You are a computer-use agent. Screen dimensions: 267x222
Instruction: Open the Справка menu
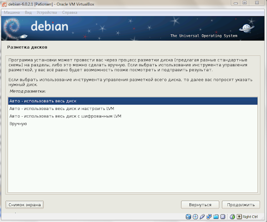(x=70, y=12)
